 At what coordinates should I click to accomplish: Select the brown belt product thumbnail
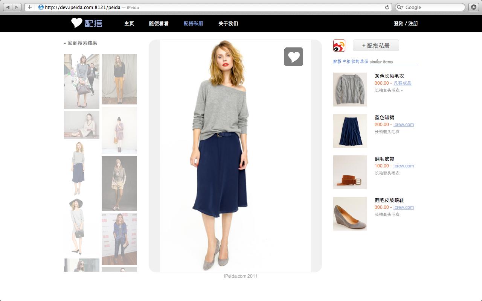point(350,172)
